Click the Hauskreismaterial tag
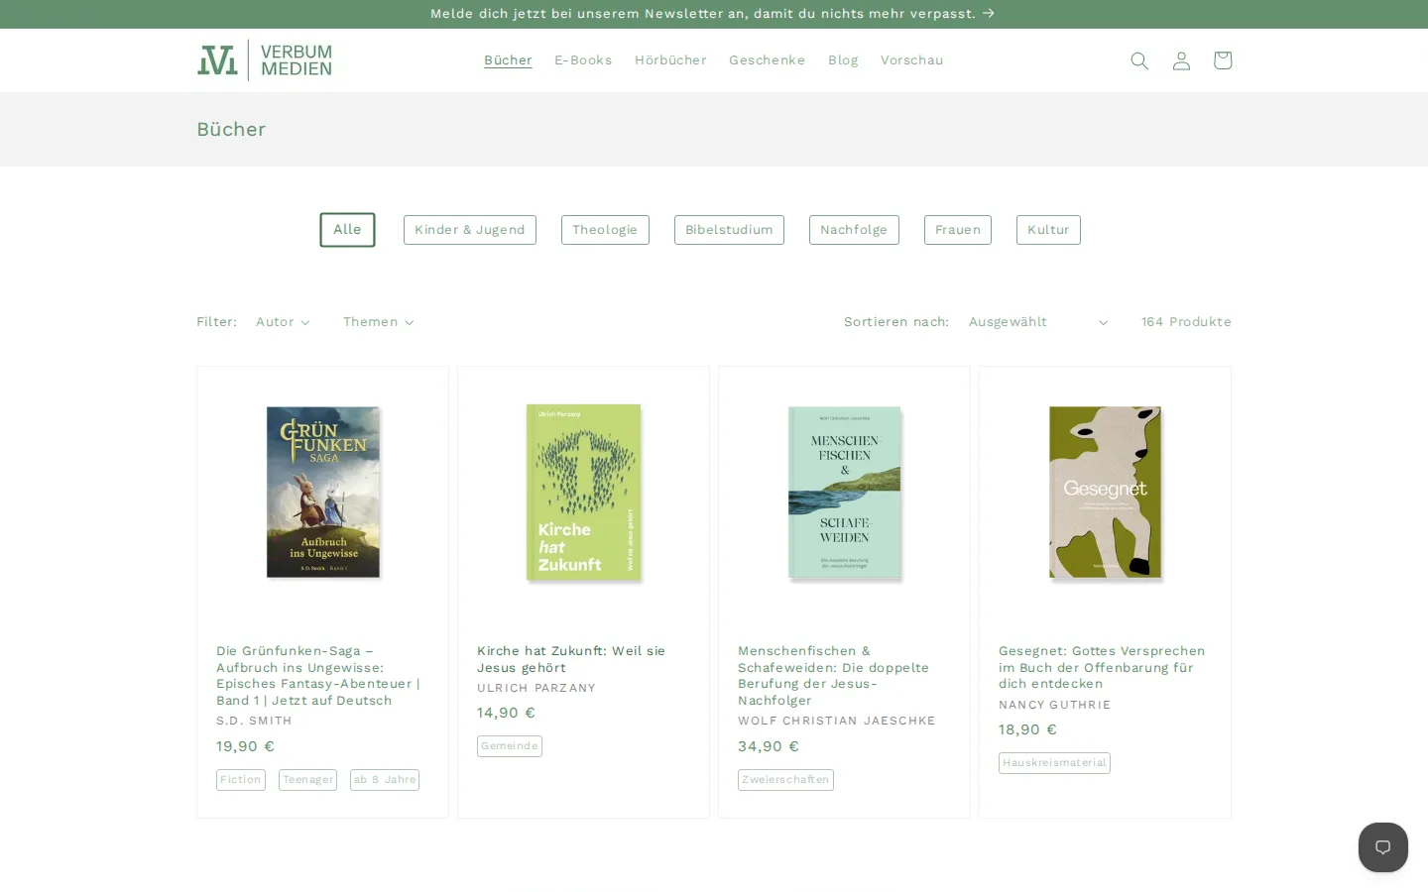1428x892 pixels. 1054,763
